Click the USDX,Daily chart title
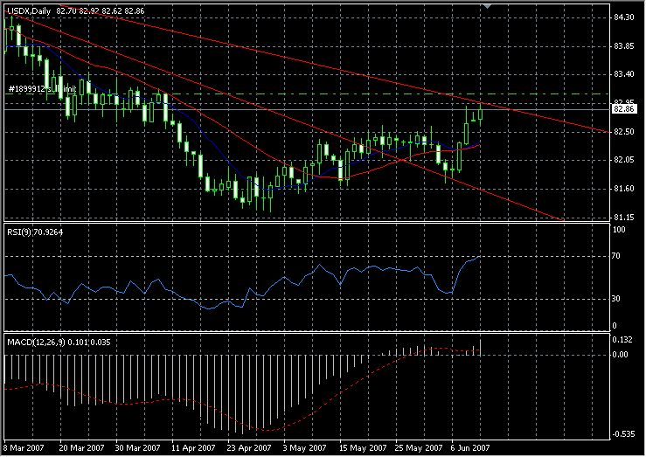The height and width of the screenshot is (457, 646). [29, 11]
